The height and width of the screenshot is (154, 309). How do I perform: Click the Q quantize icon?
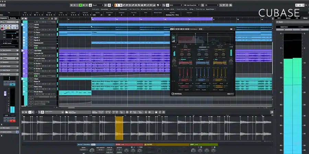[x=202, y=5]
